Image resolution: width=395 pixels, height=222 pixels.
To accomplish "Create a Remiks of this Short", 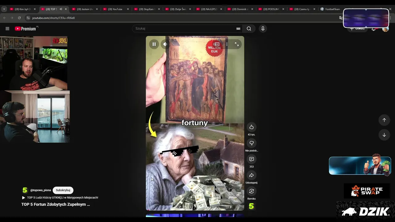I will pos(252,191).
